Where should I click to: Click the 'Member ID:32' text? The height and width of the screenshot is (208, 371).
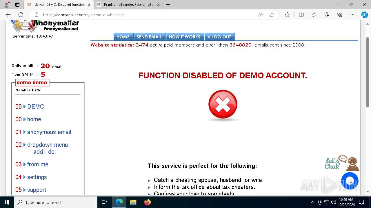pos(28,90)
